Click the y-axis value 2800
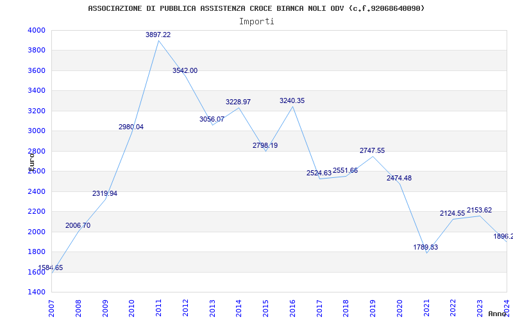The width and height of the screenshot is (513, 320). pyautogui.click(x=35, y=151)
